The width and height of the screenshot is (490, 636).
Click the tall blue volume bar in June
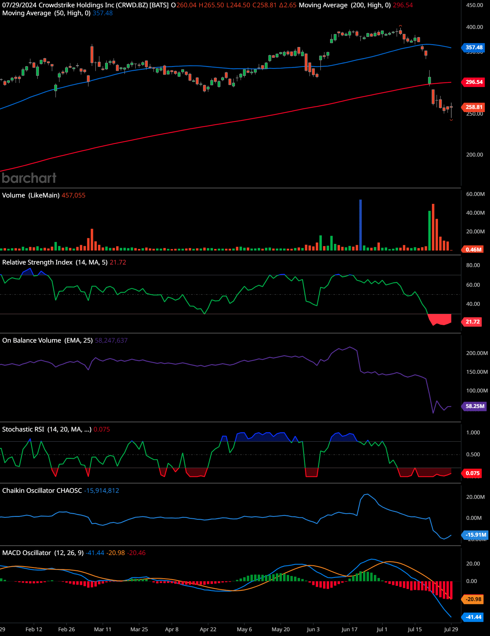361,225
